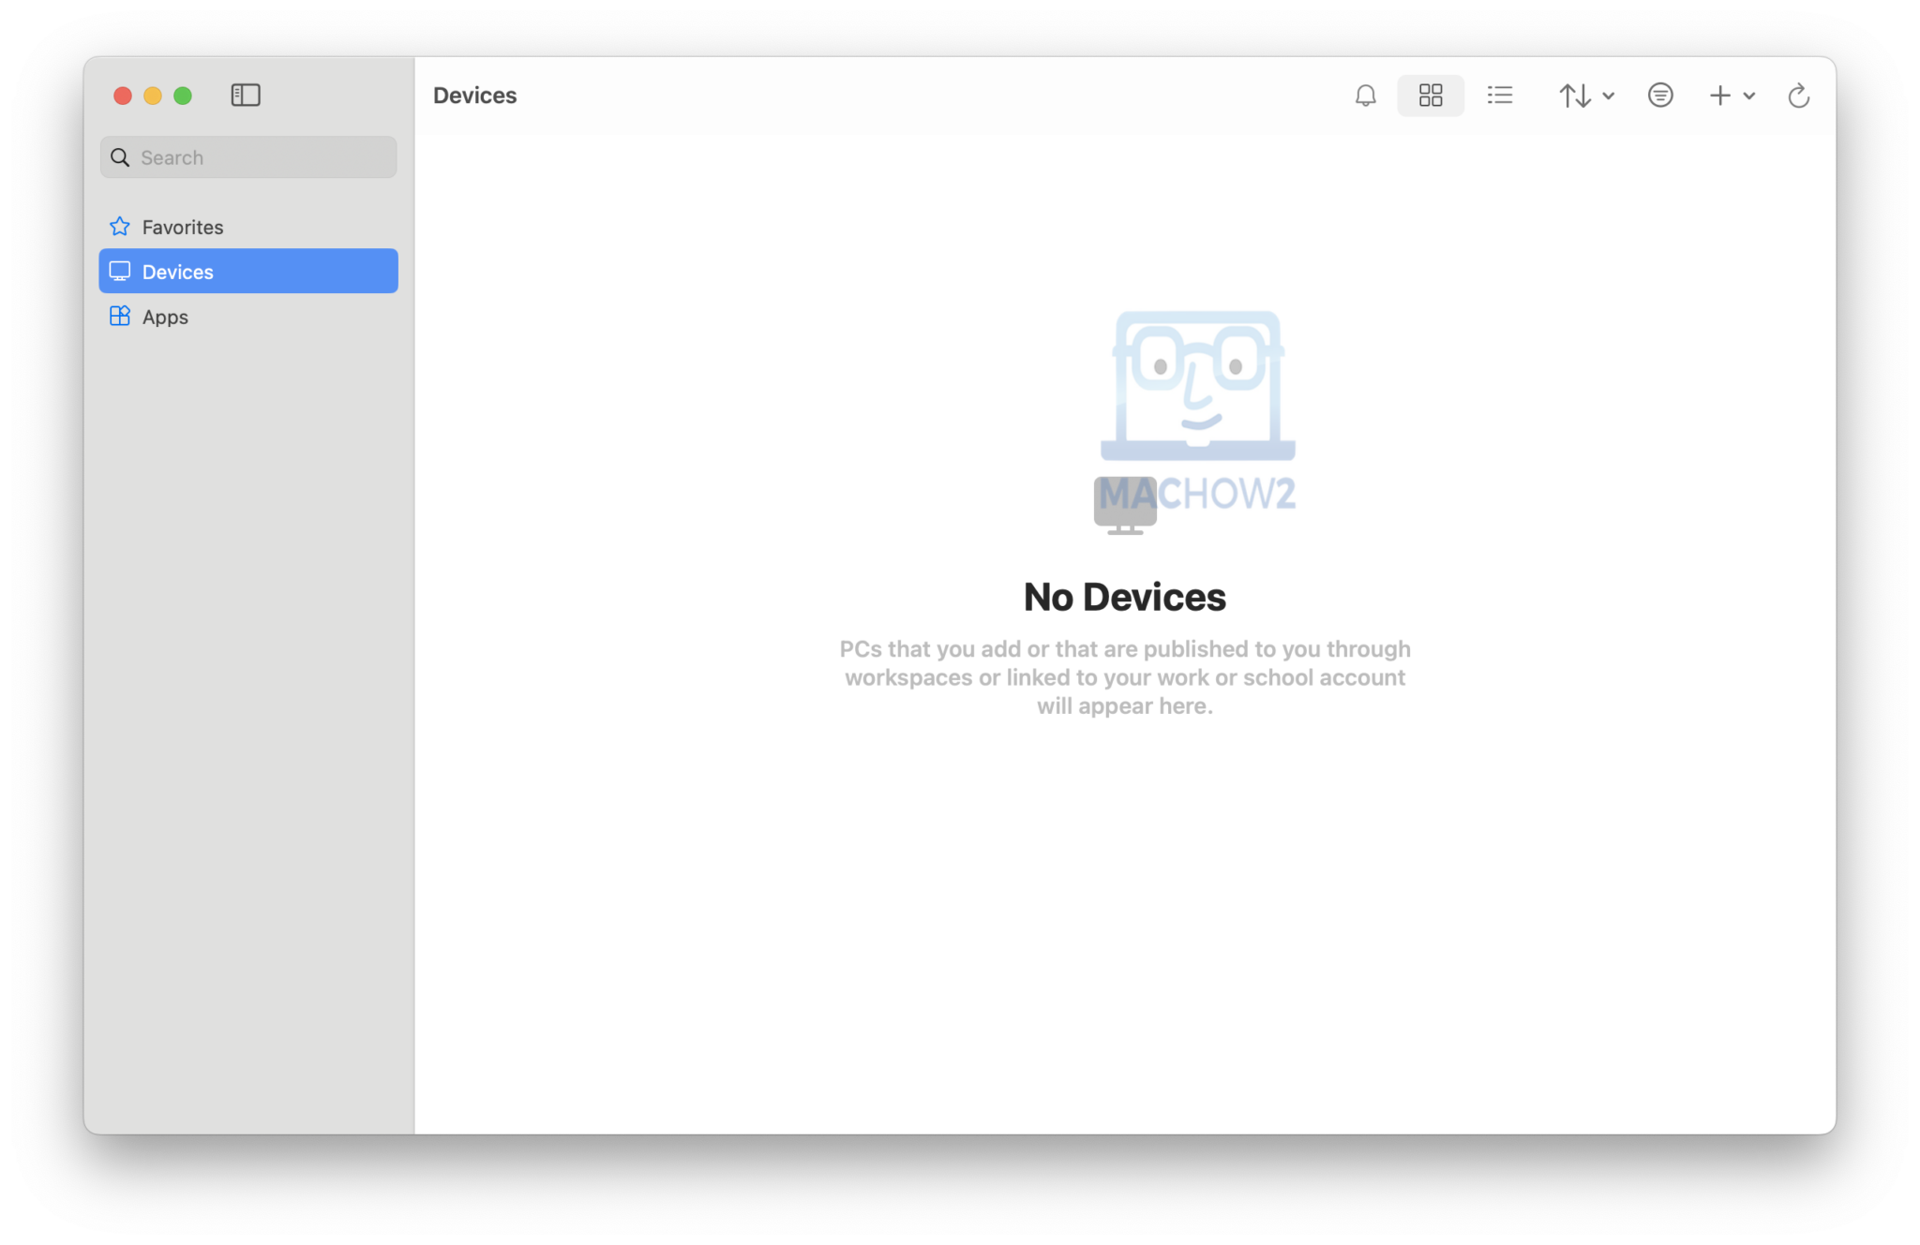Toggle grid view display mode

tap(1430, 95)
